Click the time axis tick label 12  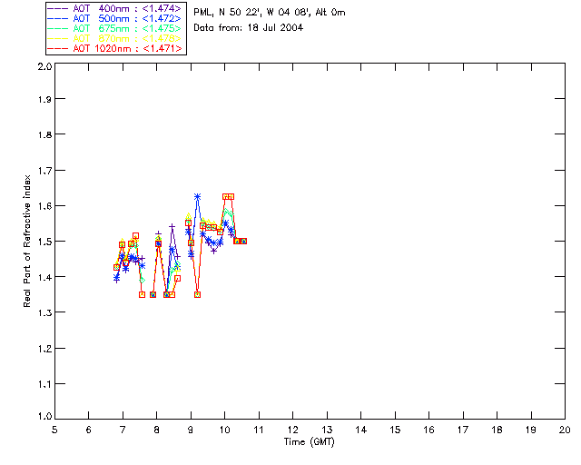[x=292, y=430]
